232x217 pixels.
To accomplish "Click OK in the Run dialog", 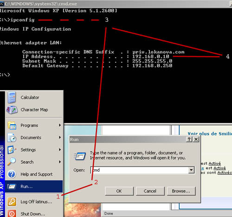I will (119, 191).
